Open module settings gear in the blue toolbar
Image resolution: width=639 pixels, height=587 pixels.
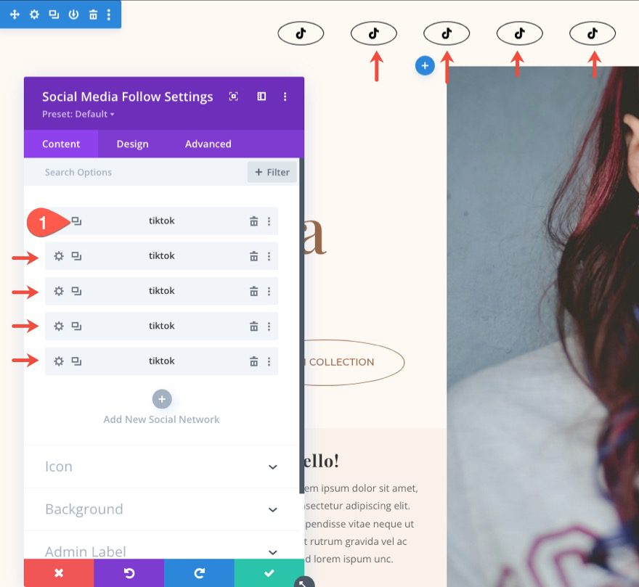34,15
